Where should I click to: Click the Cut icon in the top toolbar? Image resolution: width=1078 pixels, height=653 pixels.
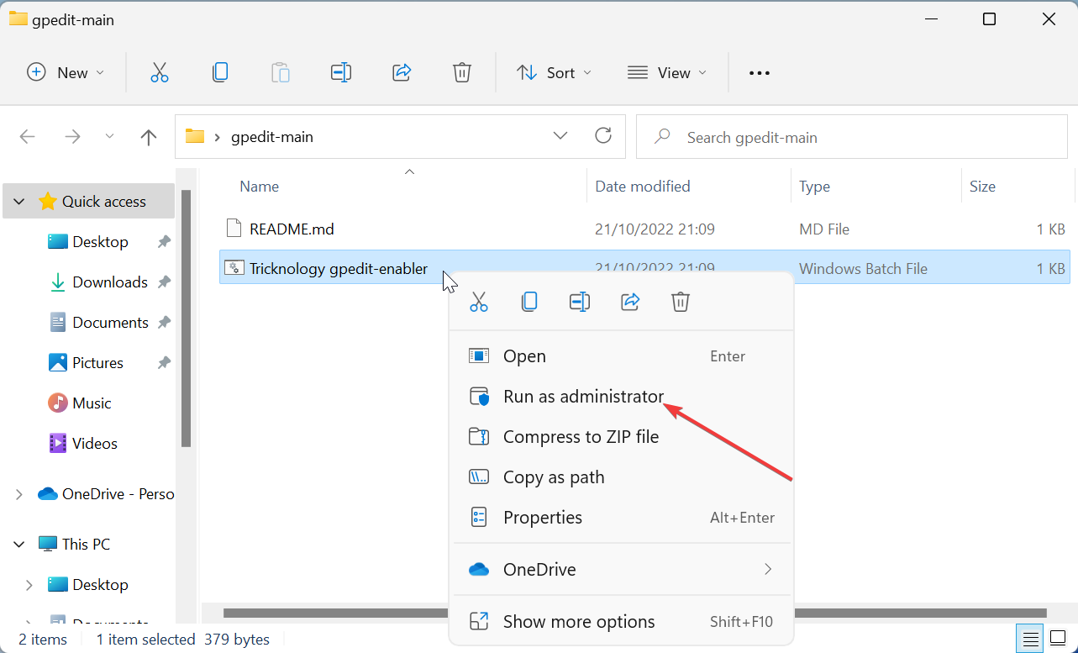[160, 72]
